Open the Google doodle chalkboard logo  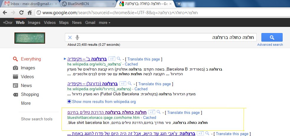coord(30,38)
